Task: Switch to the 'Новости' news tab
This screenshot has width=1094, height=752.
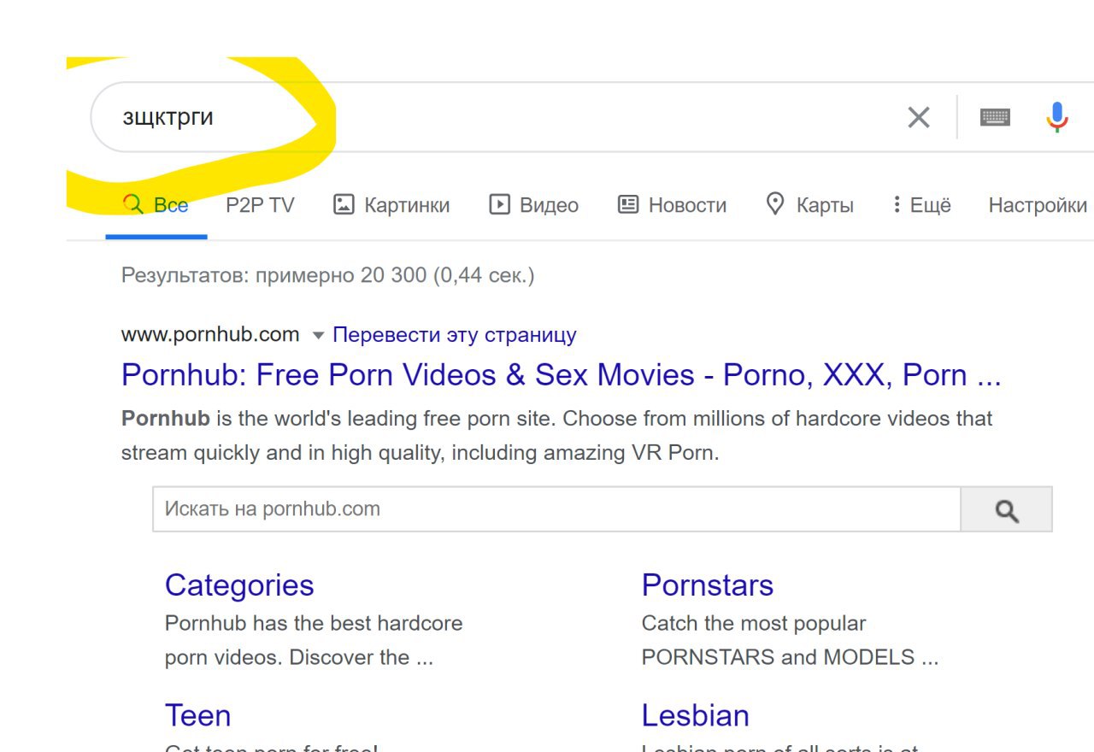Action: pyautogui.click(x=672, y=205)
